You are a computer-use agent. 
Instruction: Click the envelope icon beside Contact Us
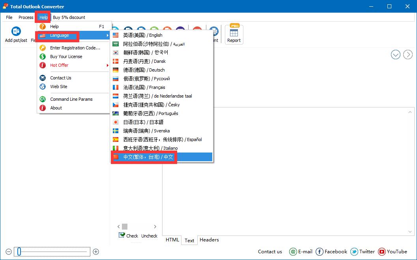(43, 78)
